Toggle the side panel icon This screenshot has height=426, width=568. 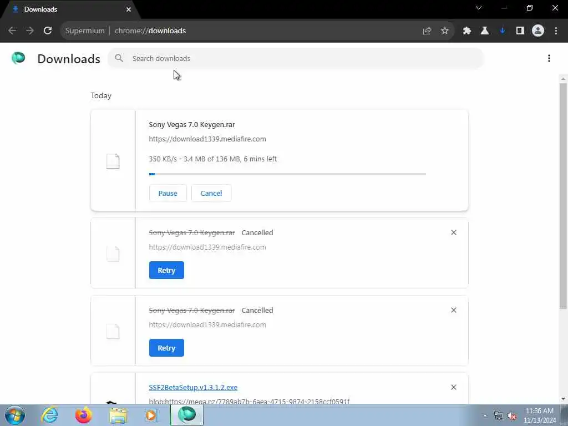(x=520, y=31)
